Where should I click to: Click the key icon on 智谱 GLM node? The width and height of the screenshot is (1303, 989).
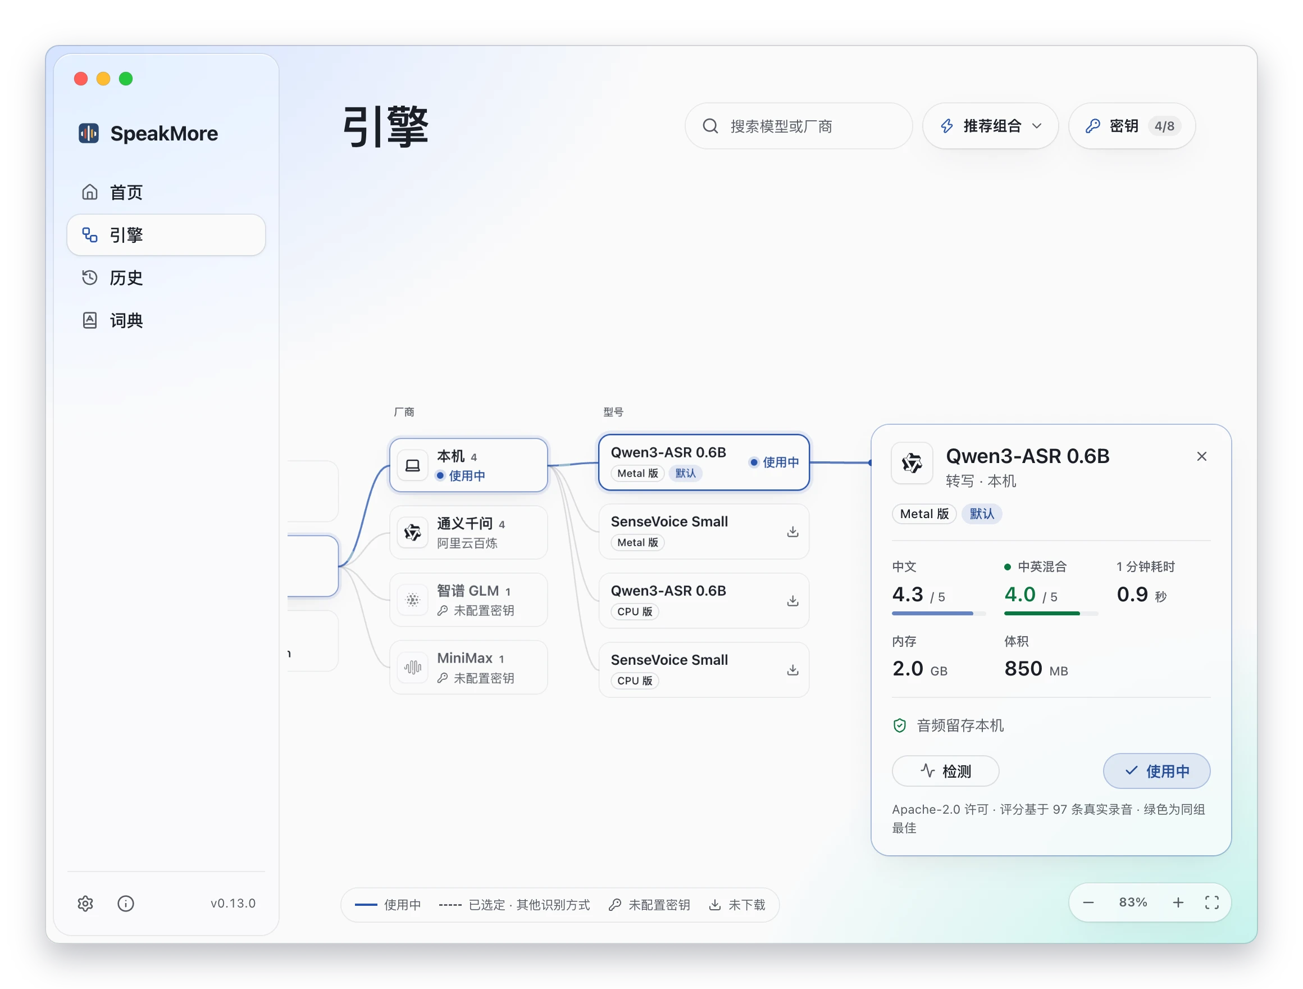443,611
